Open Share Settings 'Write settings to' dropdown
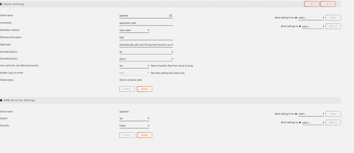The image size is (354, 153). point(313,27)
